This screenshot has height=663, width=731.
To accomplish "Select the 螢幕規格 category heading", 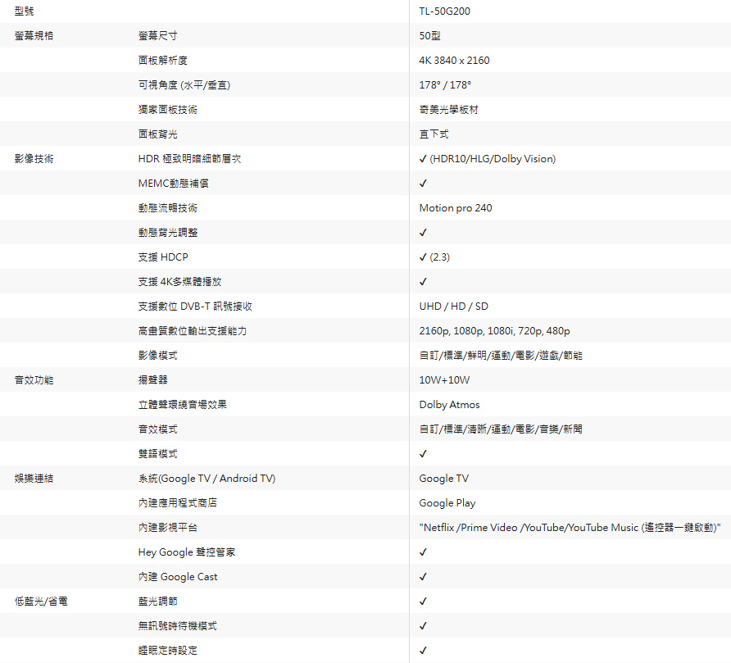I will tap(34, 36).
